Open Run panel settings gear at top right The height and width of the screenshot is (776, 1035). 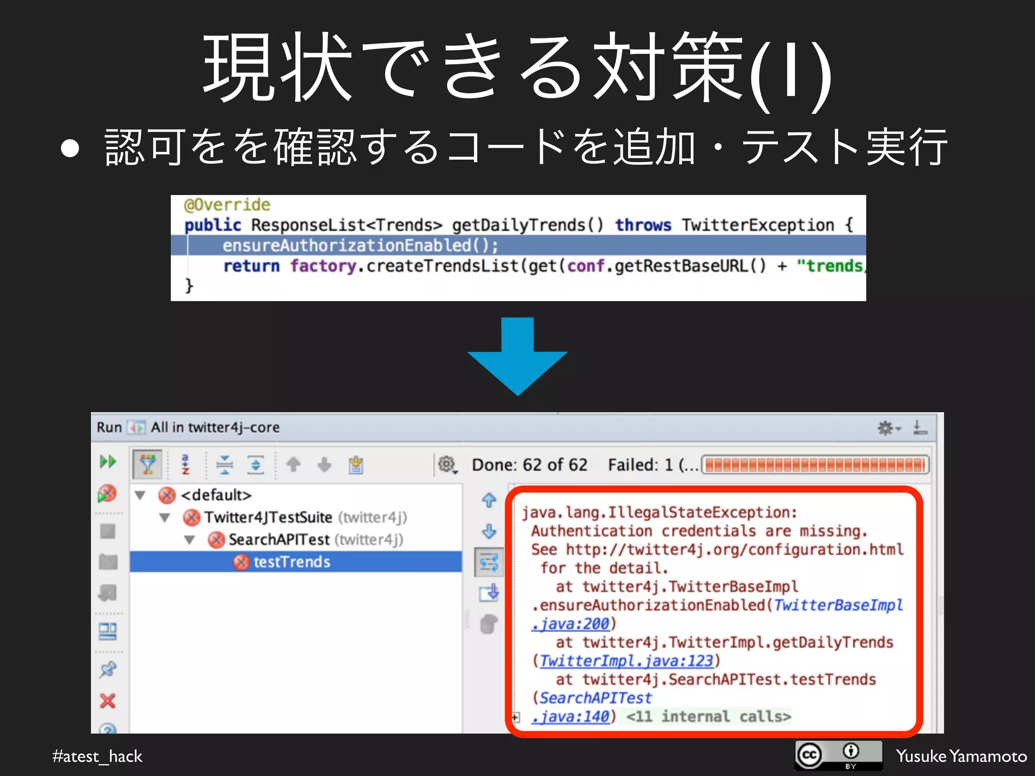coord(888,428)
